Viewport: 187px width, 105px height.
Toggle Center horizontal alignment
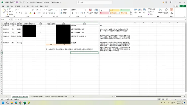[47, 13]
